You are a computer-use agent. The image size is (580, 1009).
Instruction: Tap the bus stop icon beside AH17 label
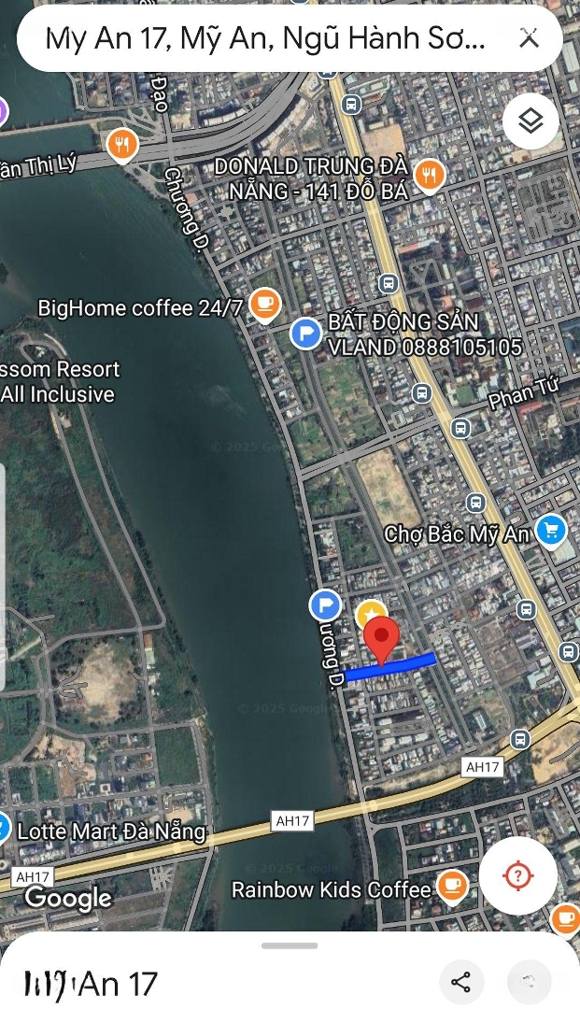click(520, 739)
